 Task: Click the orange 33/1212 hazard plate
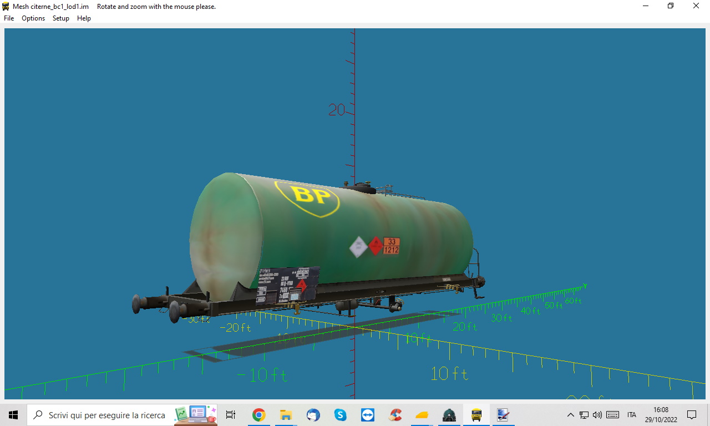[392, 246]
